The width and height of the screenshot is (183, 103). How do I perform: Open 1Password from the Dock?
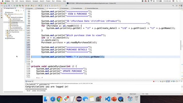point(130,99)
